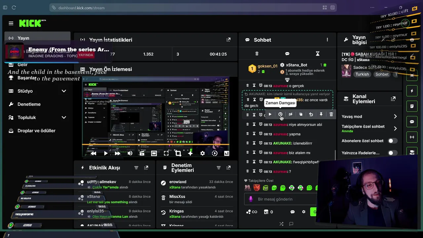The width and height of the screenshot is (423, 238).
Task: Toggle Yalnızca ifadelerle switch
Action: [393, 153]
